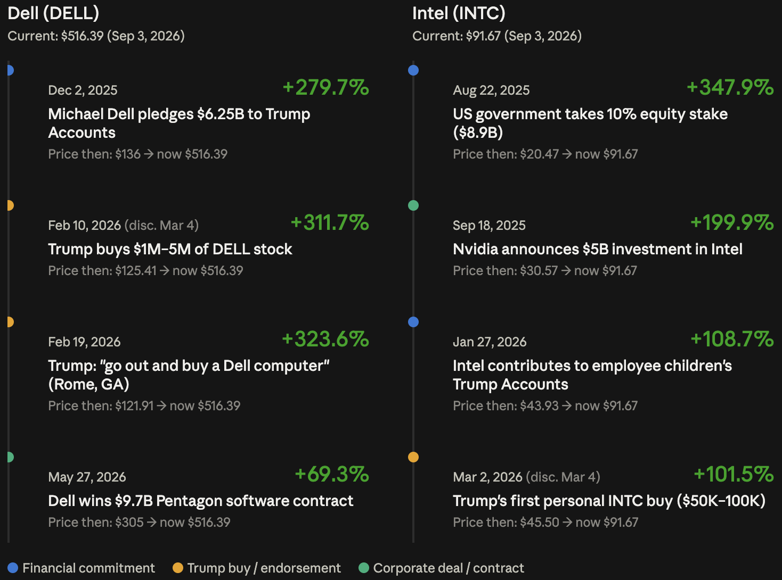
Task: Click the blue timeline dot for Intel Jan 27, 2026
Action: click(x=413, y=322)
